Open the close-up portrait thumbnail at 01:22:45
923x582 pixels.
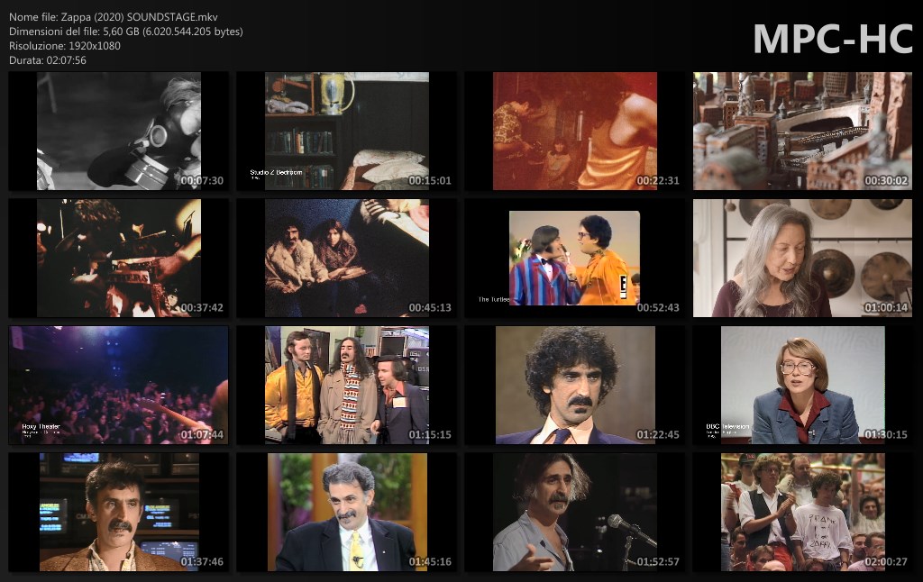(575, 386)
